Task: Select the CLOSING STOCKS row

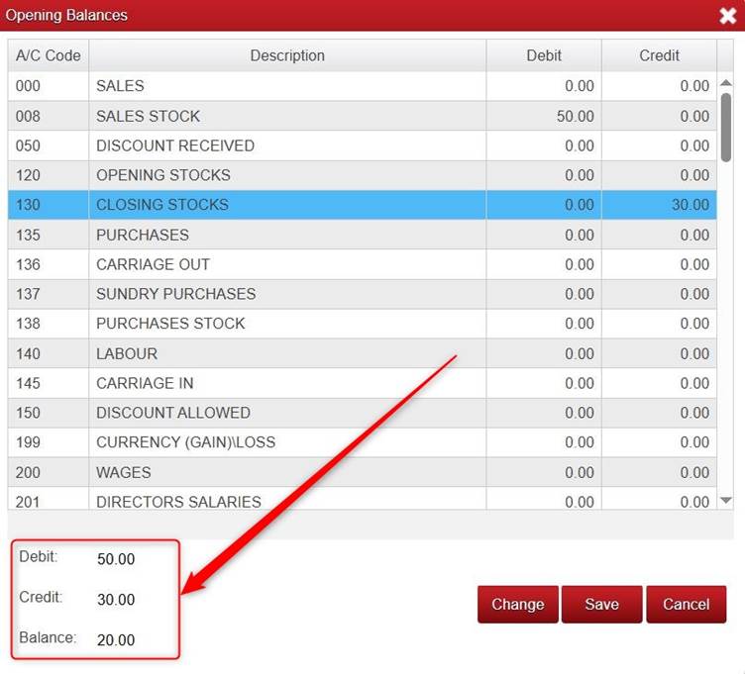Action: pyautogui.click(x=362, y=205)
